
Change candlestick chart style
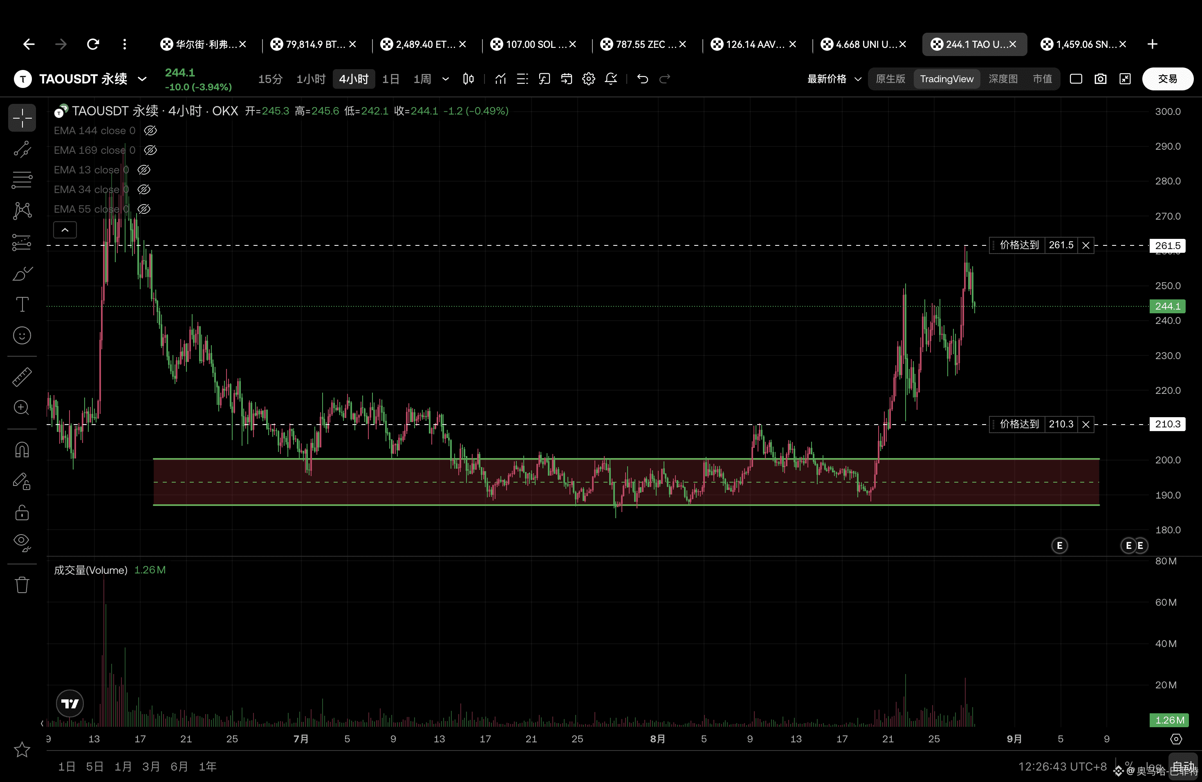(468, 79)
